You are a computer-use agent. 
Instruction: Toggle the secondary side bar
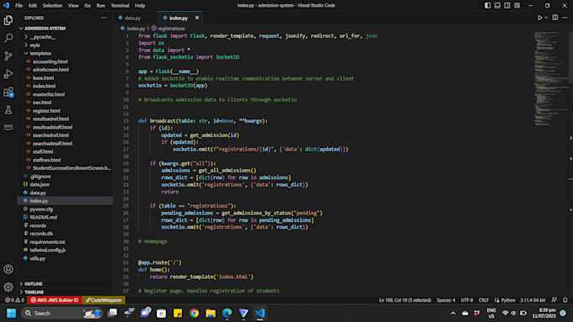(507, 6)
